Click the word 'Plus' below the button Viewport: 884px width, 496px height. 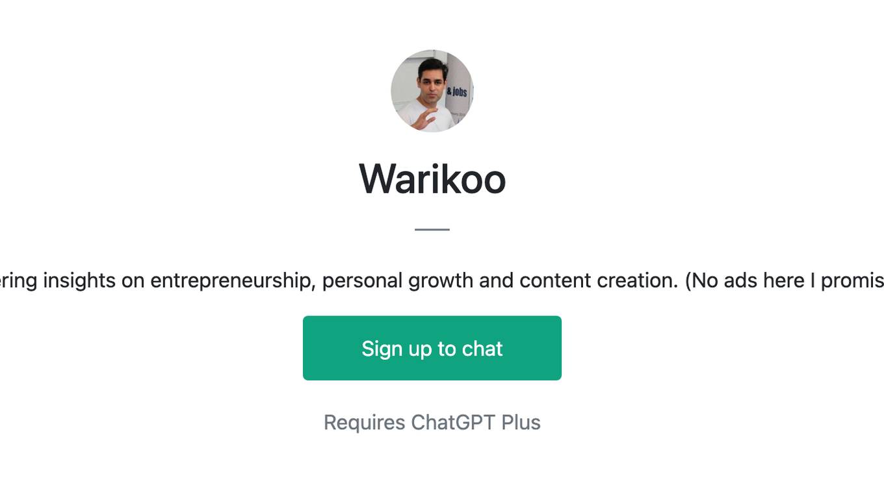pyautogui.click(x=521, y=422)
